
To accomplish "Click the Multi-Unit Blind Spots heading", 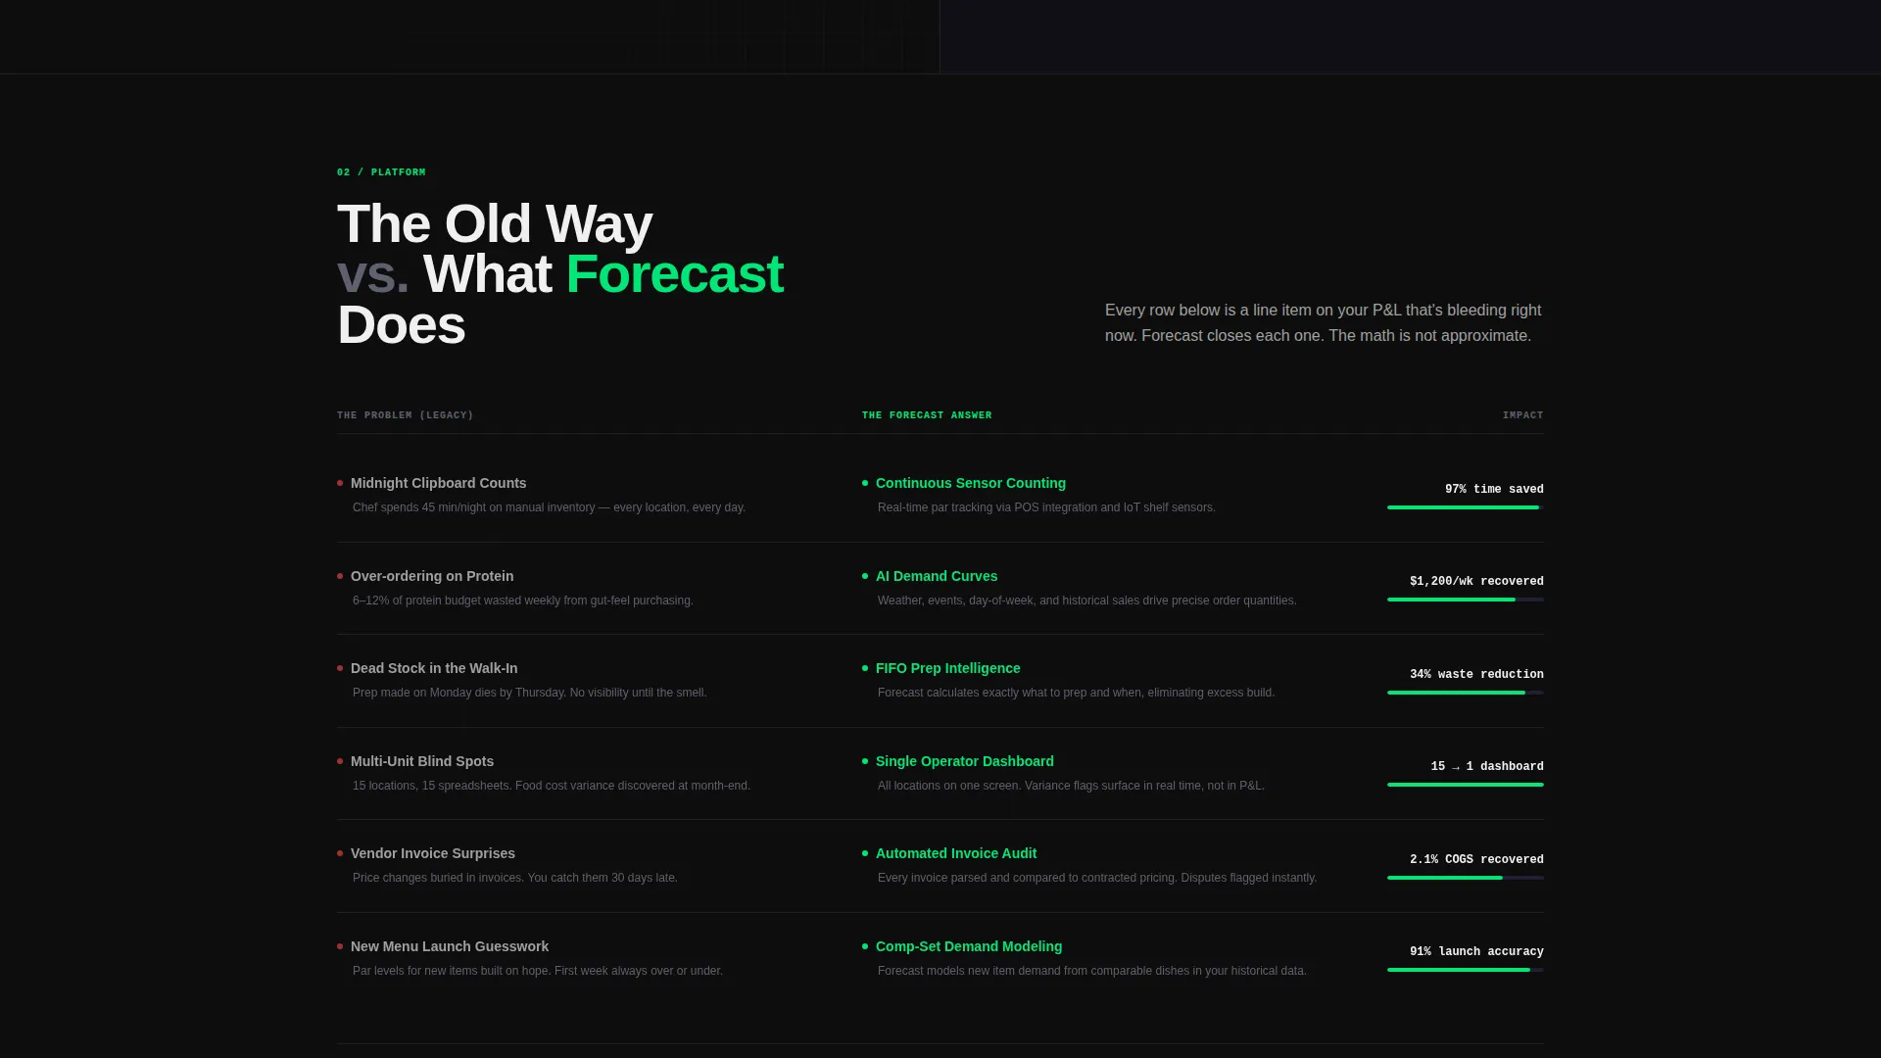I will (x=422, y=761).
